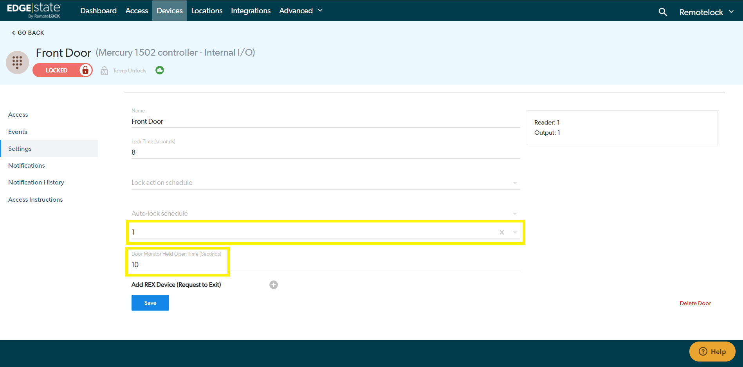Click the Temp Unlock padlock icon

click(x=104, y=71)
